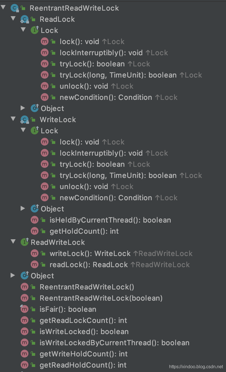226x372 pixels.
Task: Expand the bottom Object node
Action: 13,276
